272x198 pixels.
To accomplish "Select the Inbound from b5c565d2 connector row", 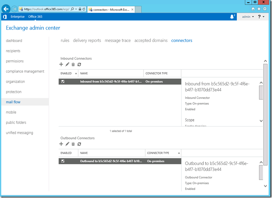I will click(120, 81).
